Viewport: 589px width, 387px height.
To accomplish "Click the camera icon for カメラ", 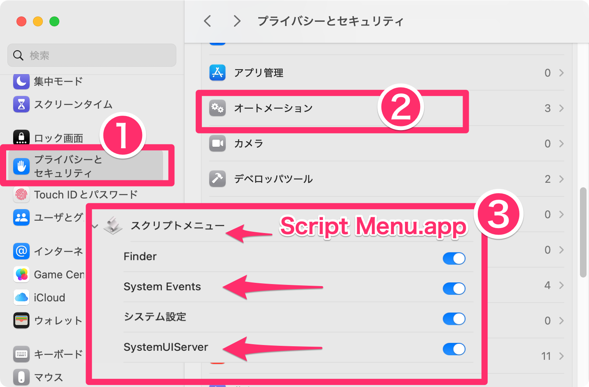I will (x=217, y=143).
